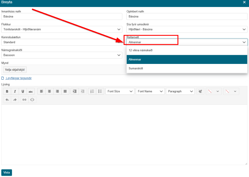Screen dimensions: 249x177
Task: Click Velja skjal/skjöl file button
Action: coord(15,70)
